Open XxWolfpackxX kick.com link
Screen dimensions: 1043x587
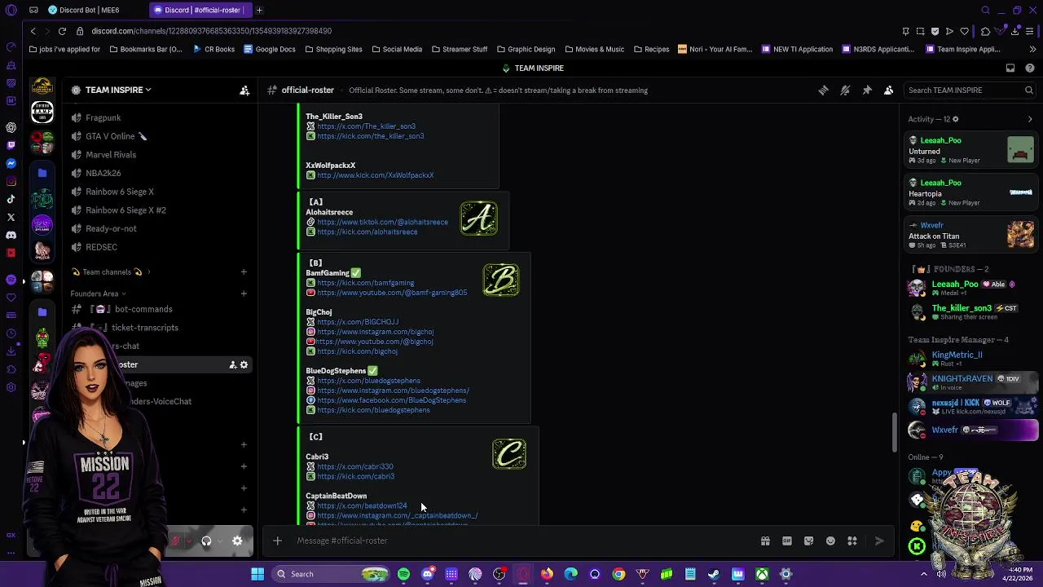pos(375,175)
